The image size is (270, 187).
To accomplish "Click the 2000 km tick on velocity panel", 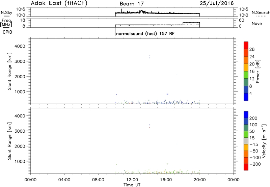I will 20,146.
